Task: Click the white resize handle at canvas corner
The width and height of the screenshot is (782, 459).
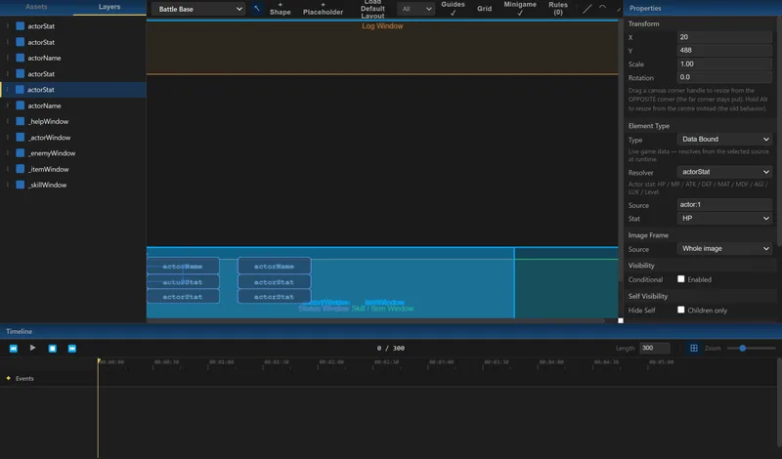Action: pyautogui.click(x=621, y=320)
